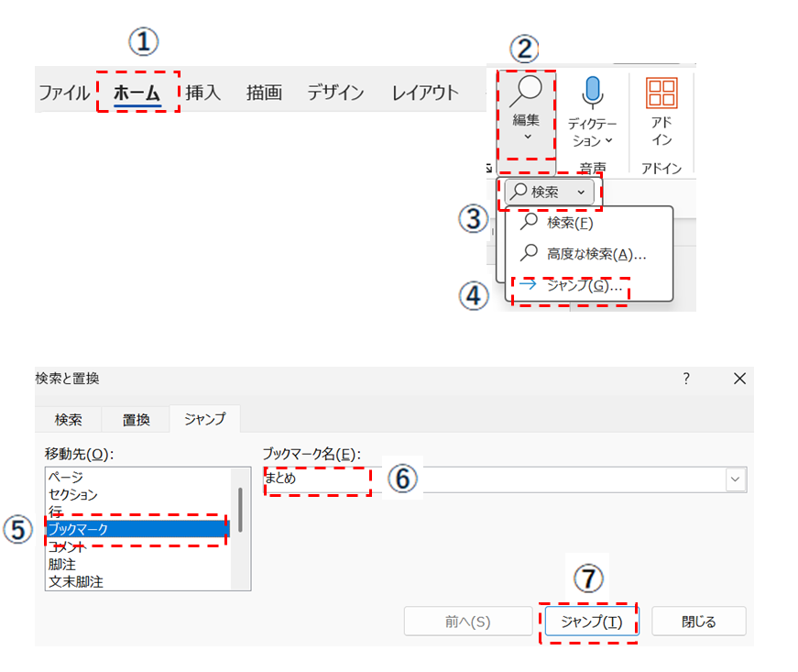798x672 pixels.
Task: Open the ブックマーク名 combo box arrow
Action: click(735, 478)
